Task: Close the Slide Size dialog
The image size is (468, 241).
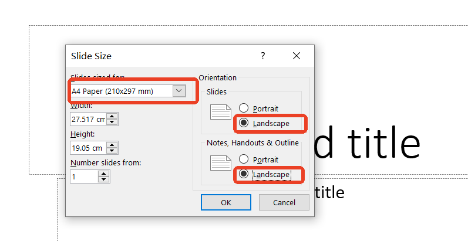Action: coord(297,56)
